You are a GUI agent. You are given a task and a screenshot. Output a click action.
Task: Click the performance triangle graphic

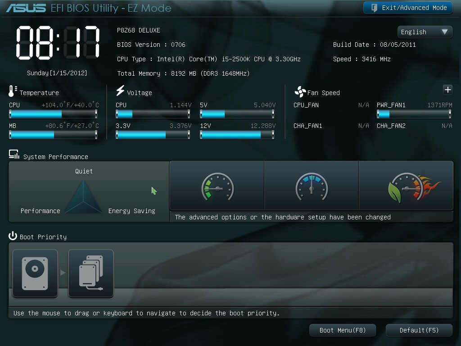click(83, 197)
